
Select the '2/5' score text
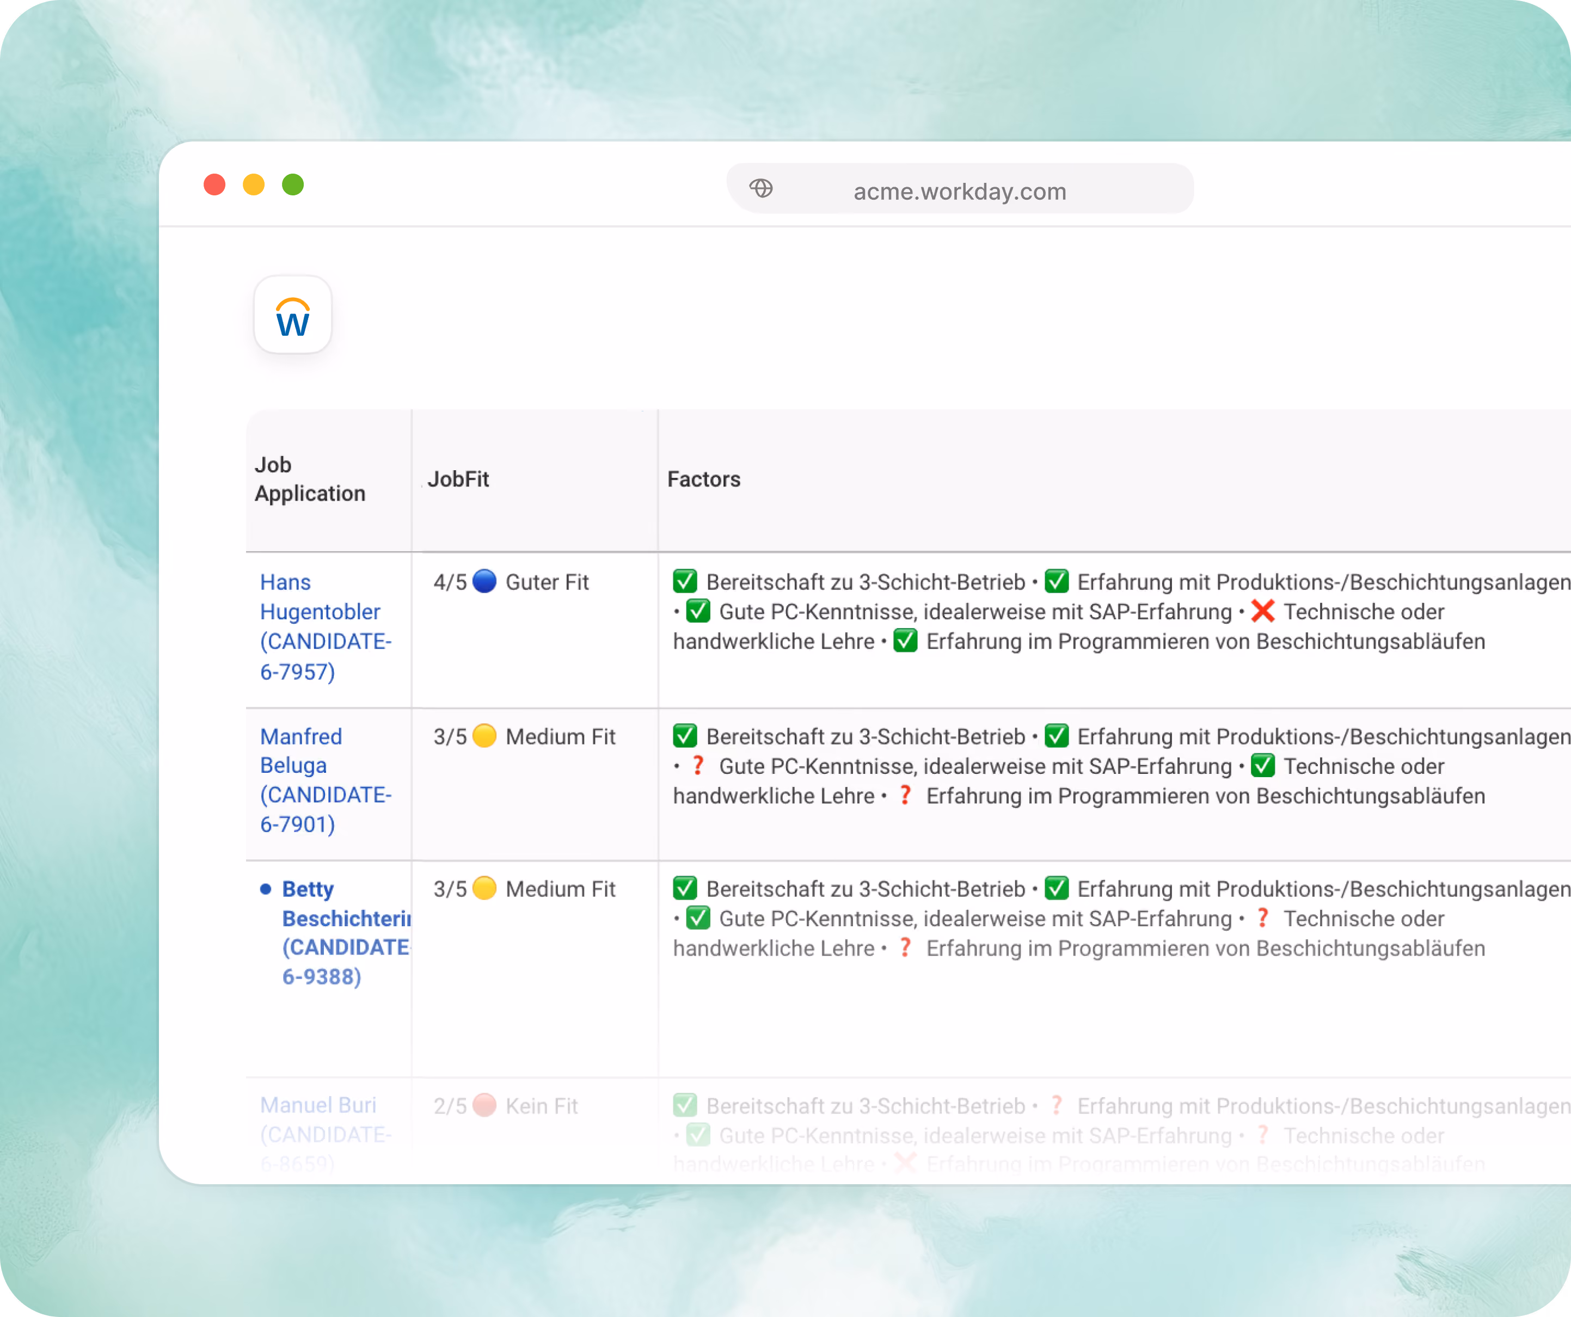pos(450,1106)
